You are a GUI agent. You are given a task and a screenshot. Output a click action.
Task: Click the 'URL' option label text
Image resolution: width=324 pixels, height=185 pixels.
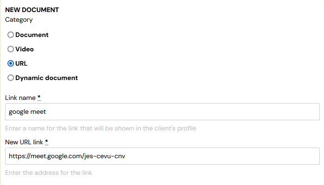(21, 63)
